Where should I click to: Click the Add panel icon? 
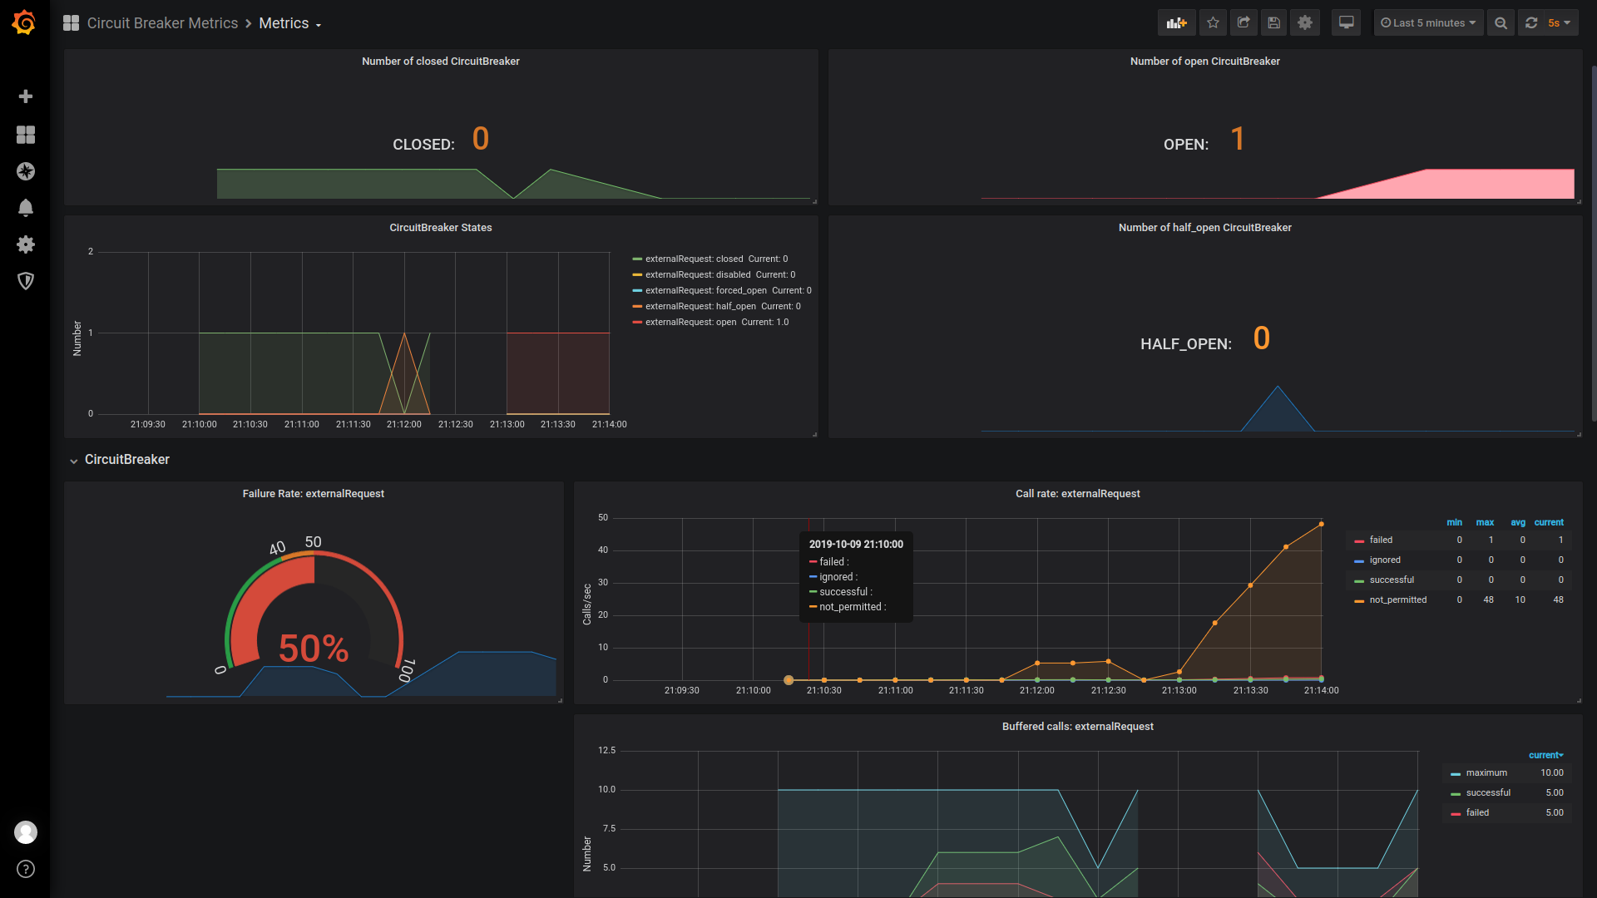click(1177, 22)
